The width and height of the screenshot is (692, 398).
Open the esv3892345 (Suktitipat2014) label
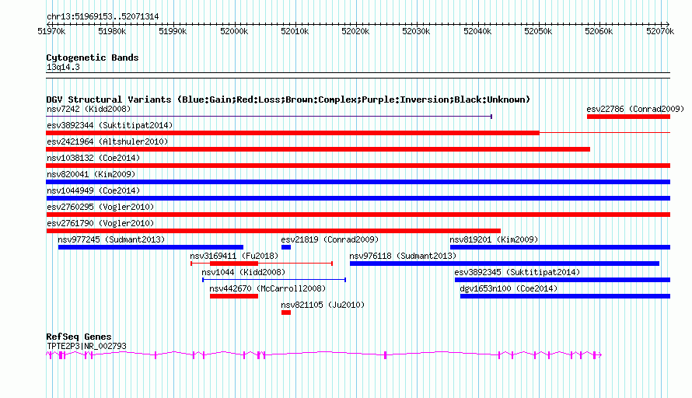[517, 272]
